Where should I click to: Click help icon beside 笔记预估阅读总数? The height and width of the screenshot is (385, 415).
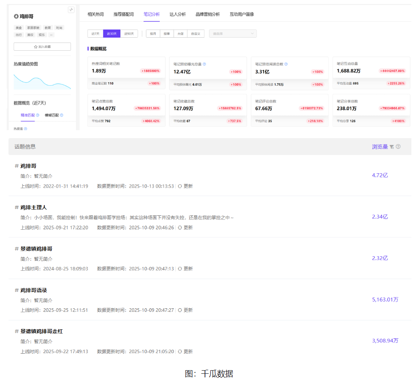tap(286, 64)
